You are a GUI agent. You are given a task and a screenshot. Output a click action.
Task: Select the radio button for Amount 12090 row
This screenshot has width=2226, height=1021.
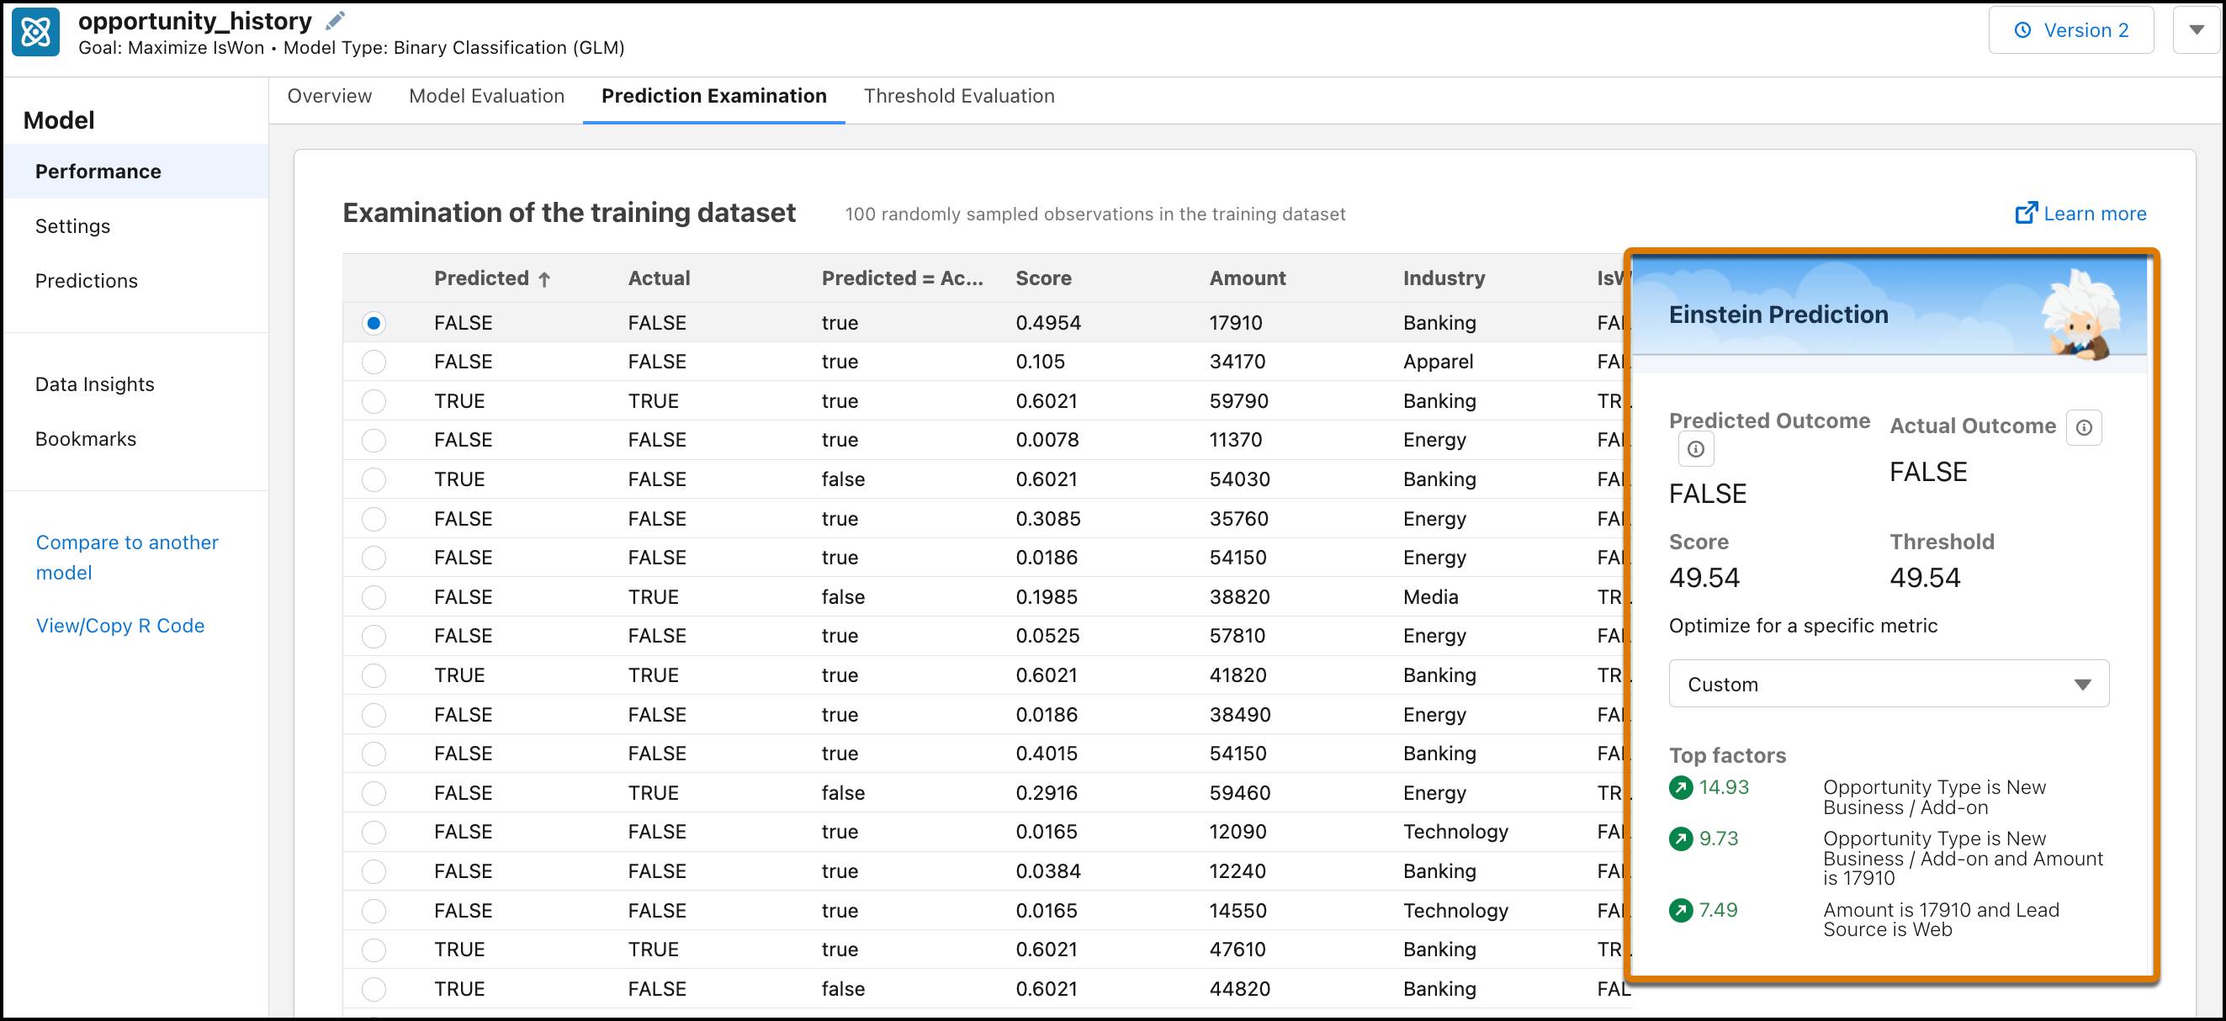(374, 833)
